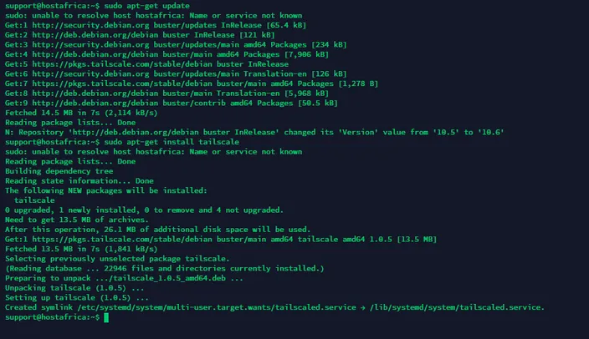
Task: Click the 'Fetched 14.5 MB in 7s' line
Action: click(x=81, y=113)
